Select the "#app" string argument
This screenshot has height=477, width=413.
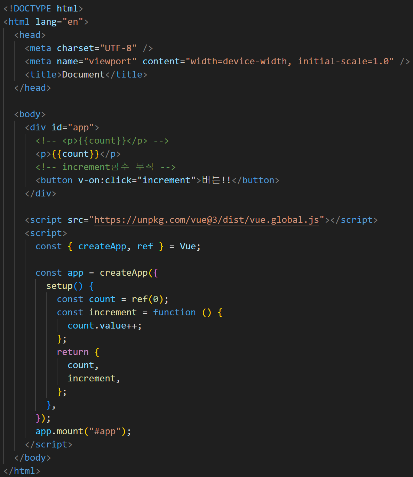coord(105,431)
